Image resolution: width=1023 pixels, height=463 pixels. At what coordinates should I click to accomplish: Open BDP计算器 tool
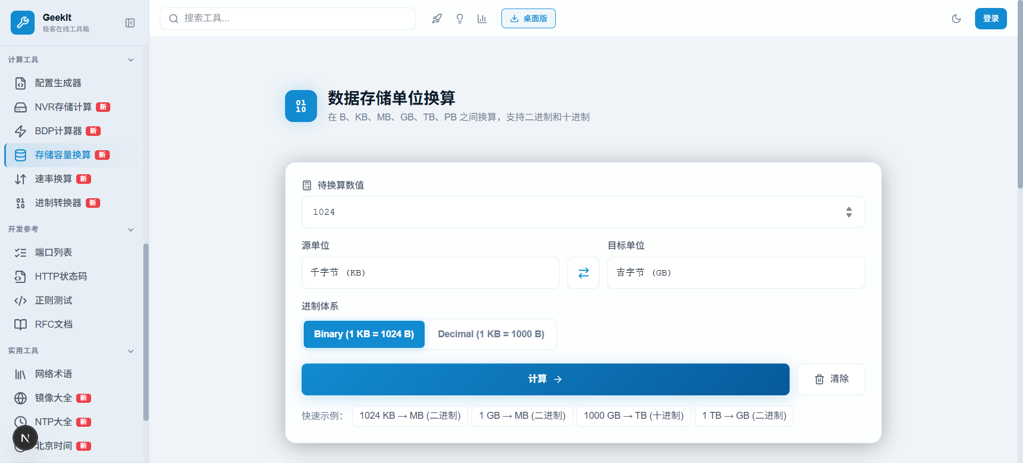coord(69,131)
